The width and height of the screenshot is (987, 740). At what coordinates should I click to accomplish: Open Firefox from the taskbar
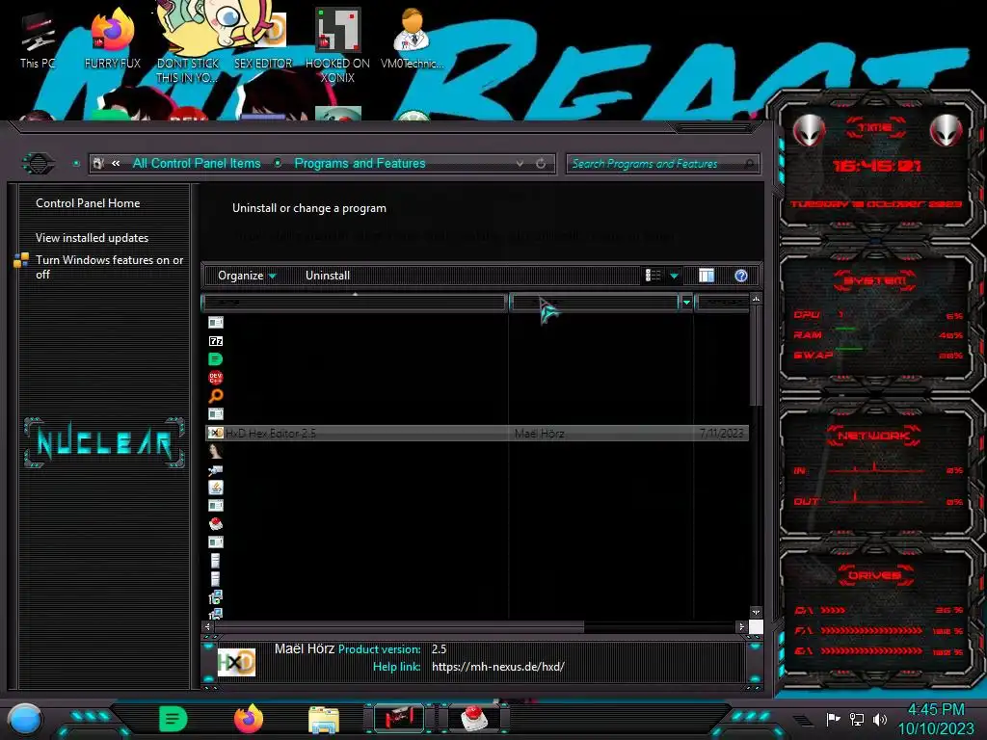click(249, 719)
